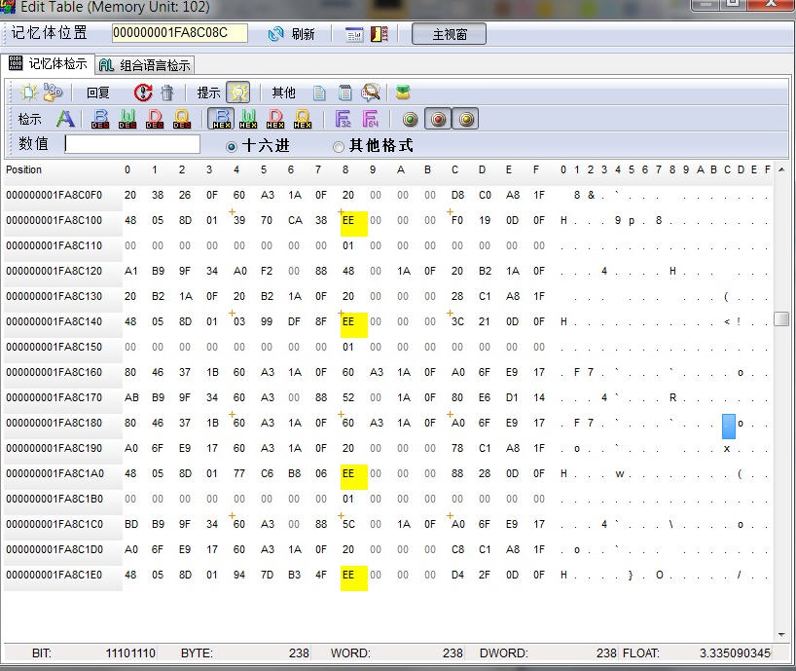Click the trash can delete icon
796x671 pixels.
coord(167,93)
